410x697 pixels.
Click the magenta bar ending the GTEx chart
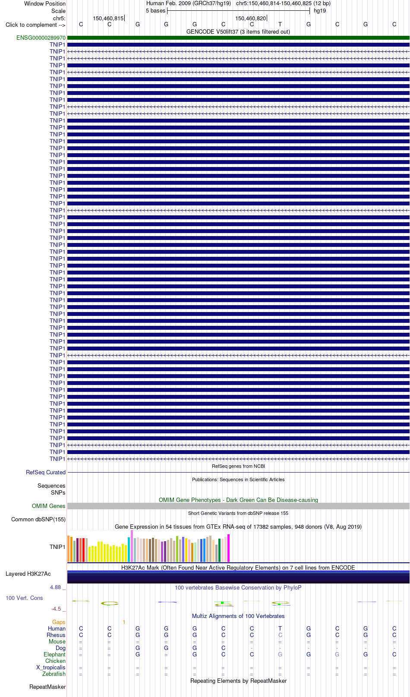click(229, 548)
